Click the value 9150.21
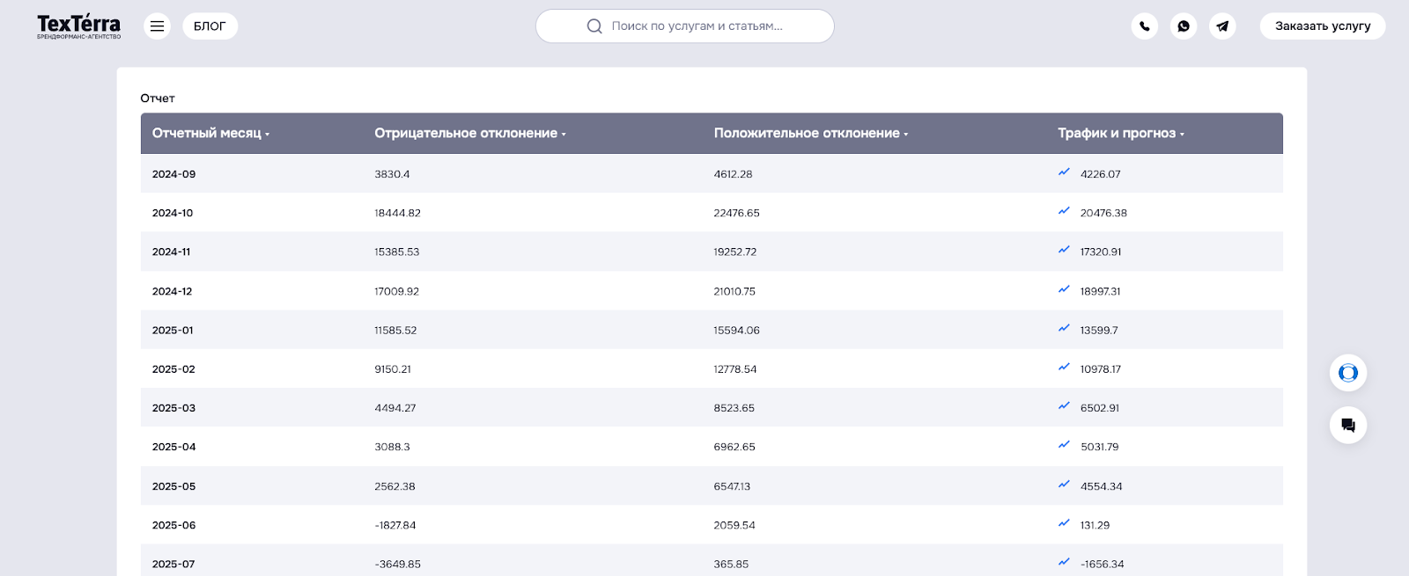This screenshot has height=576, width=1409. coord(393,369)
